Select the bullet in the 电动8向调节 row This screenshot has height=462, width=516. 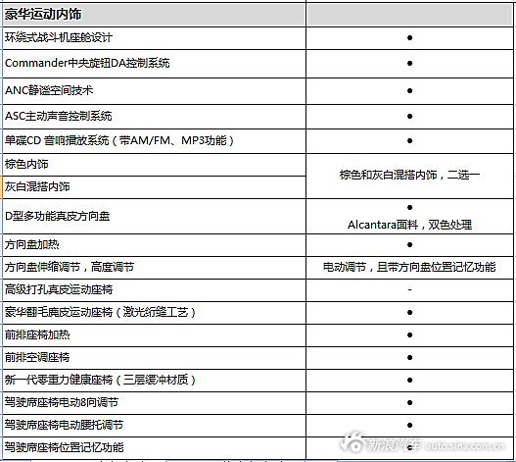tap(409, 402)
